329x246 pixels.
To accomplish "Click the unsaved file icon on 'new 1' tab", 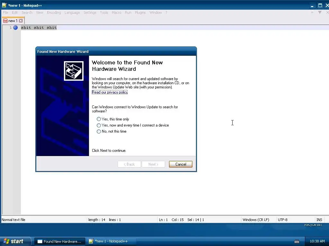I will pos(5,21).
